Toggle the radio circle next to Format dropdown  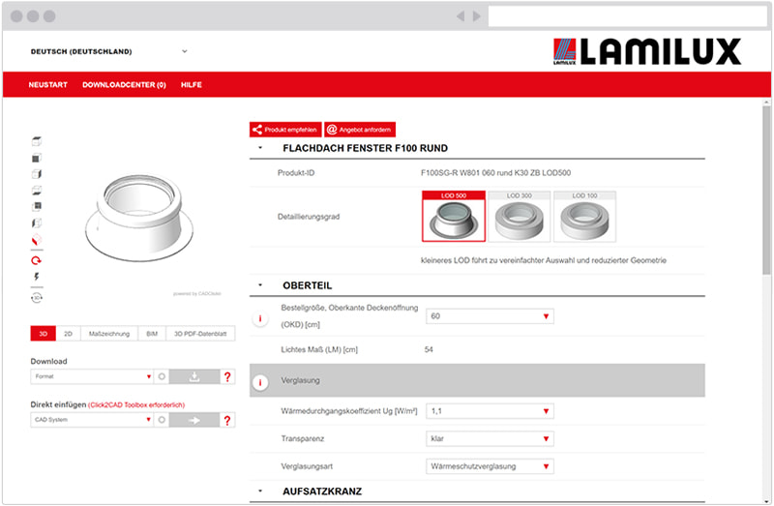(162, 376)
